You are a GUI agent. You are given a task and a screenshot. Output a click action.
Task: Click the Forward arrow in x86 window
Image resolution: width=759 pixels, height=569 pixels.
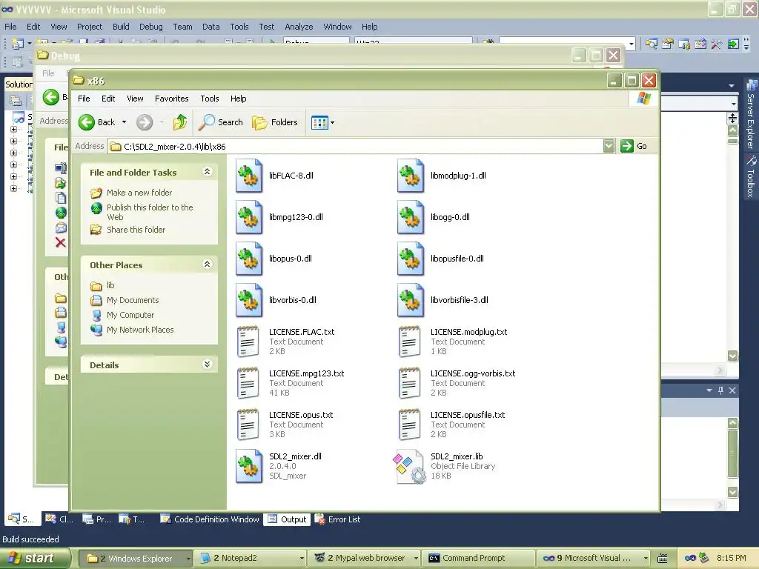(145, 122)
